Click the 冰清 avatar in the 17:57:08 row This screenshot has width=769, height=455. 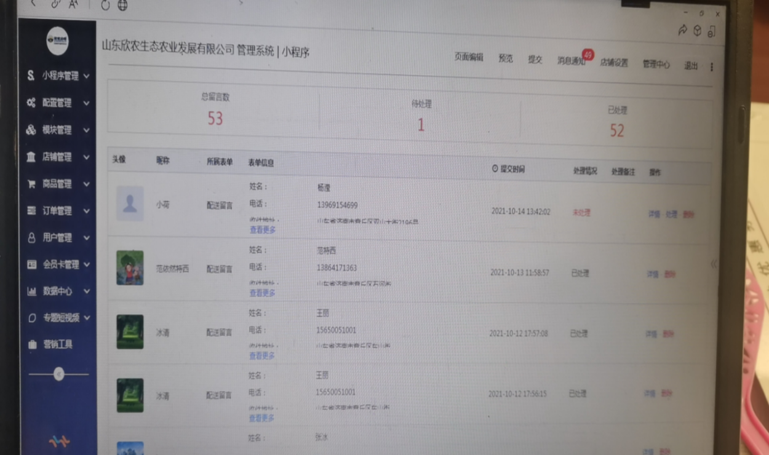[130, 332]
